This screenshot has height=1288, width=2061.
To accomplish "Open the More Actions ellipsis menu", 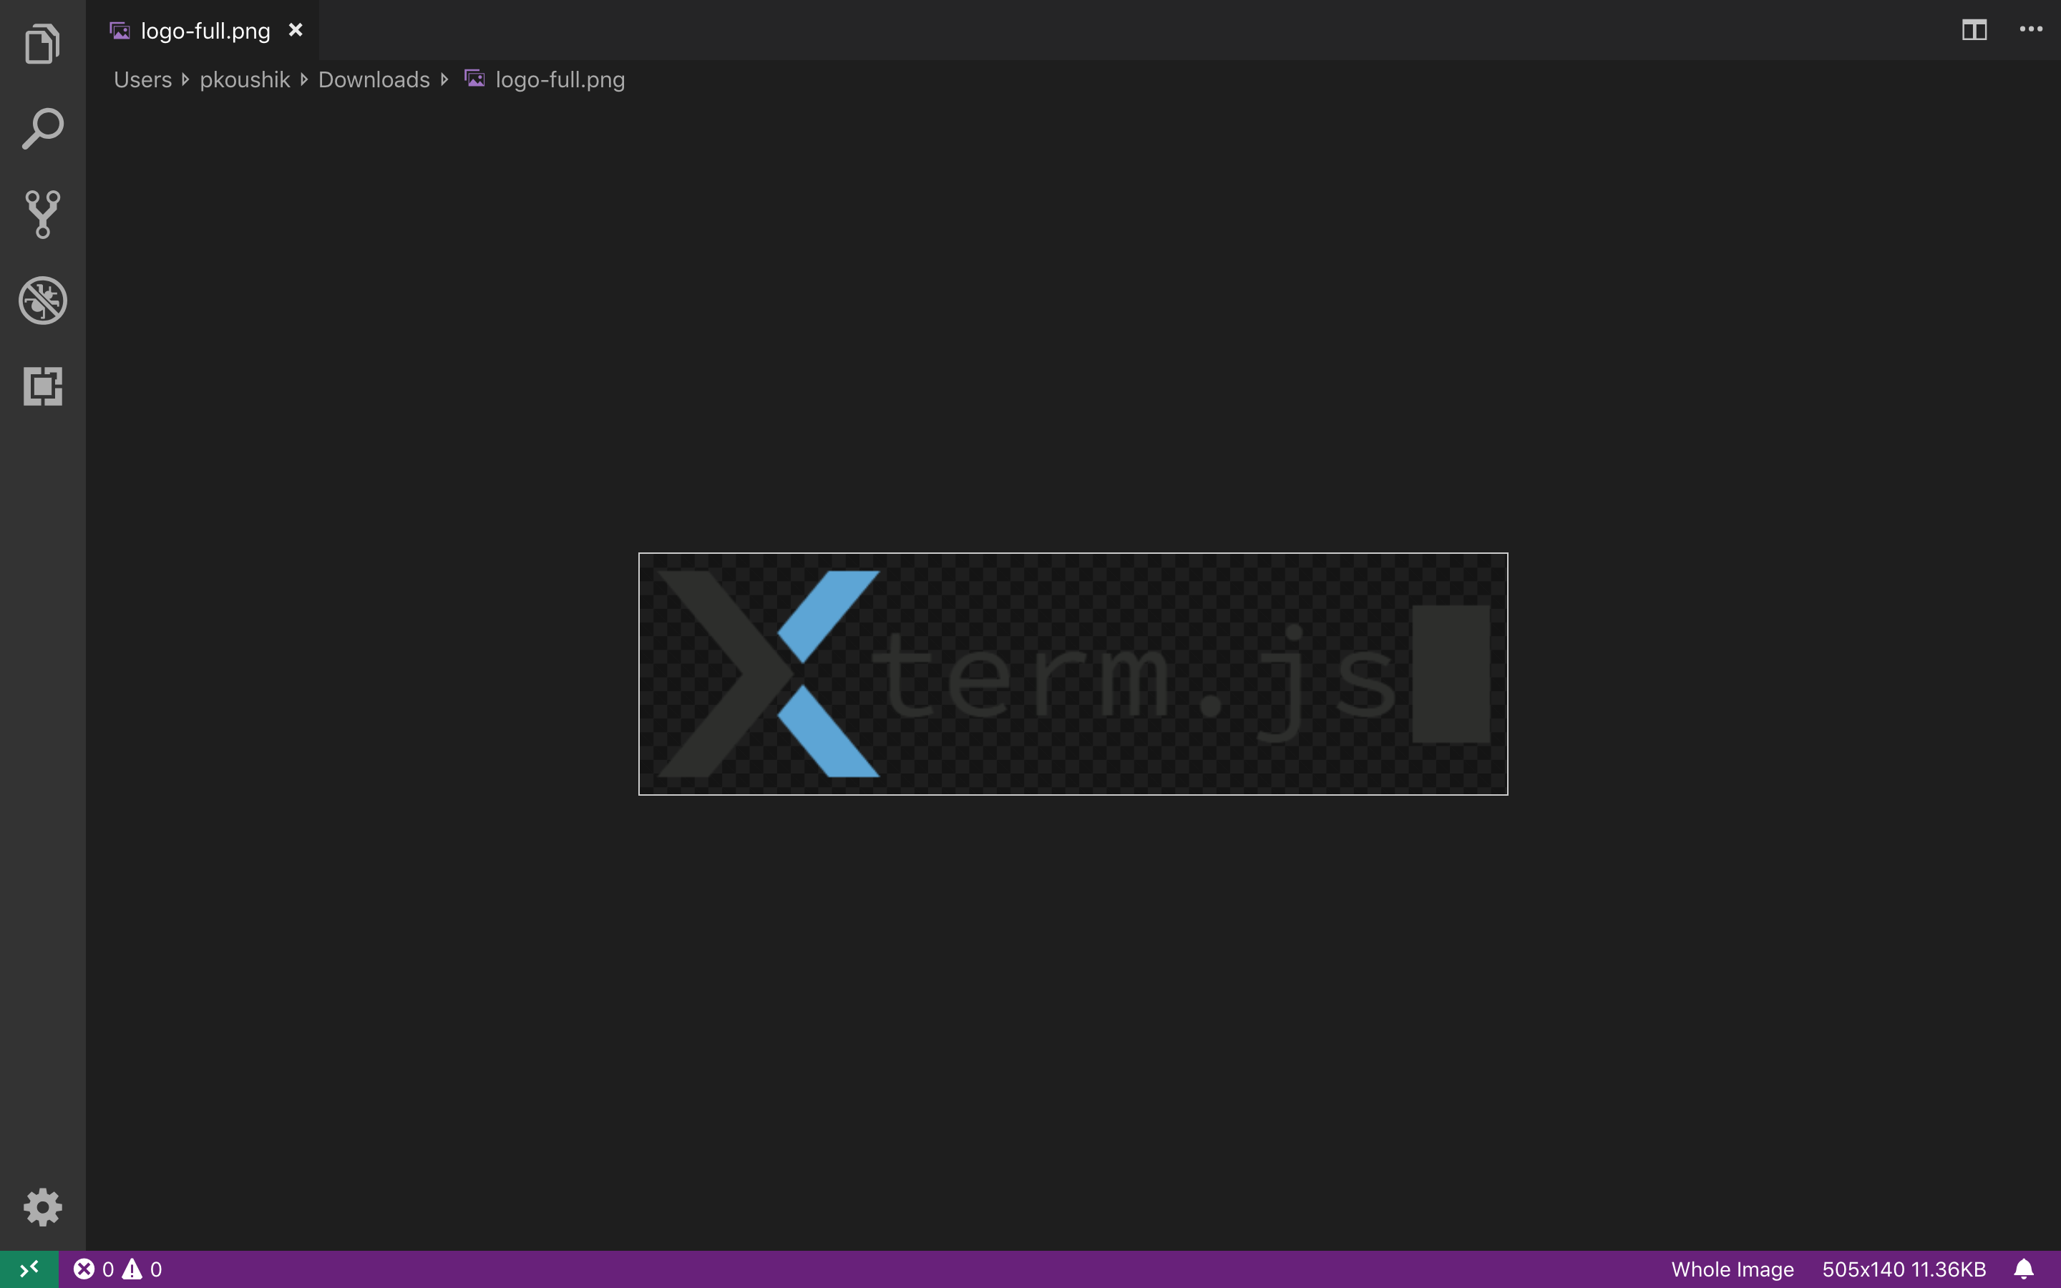I will point(2030,30).
